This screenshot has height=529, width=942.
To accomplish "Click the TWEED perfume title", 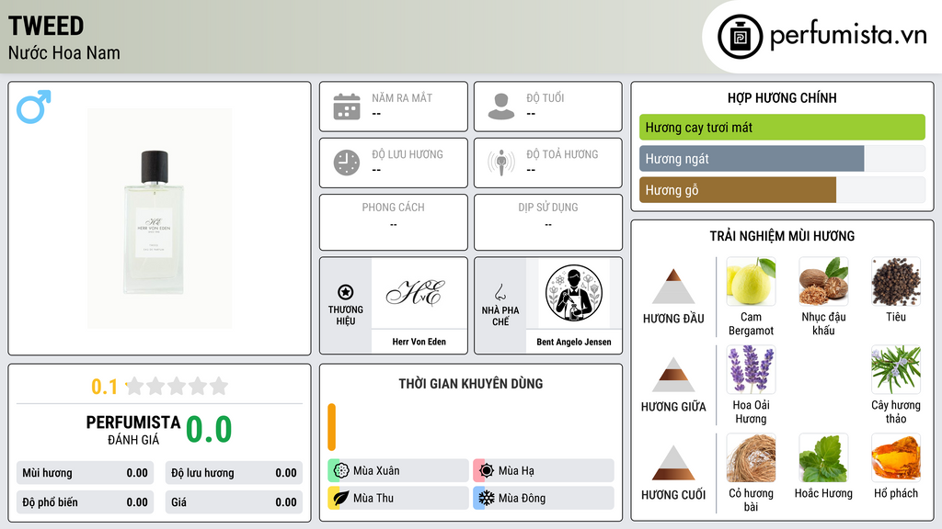I will 46,27.
